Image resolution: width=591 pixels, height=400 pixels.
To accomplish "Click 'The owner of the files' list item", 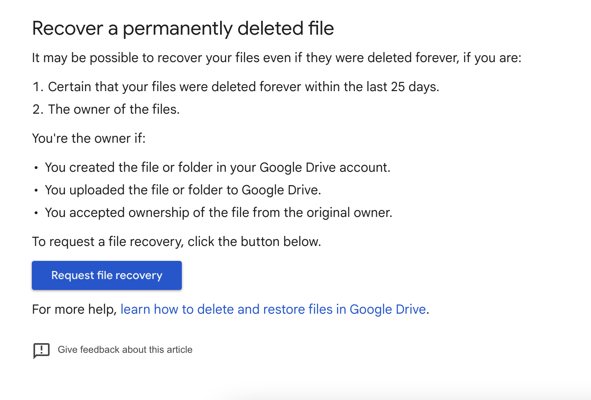I will 114,109.
